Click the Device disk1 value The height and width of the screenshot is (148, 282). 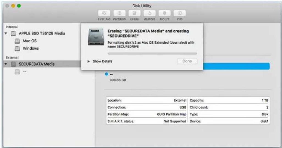point(264,121)
